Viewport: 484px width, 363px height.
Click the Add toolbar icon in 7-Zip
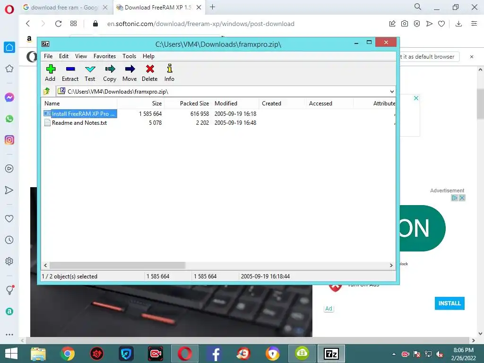tap(50, 73)
